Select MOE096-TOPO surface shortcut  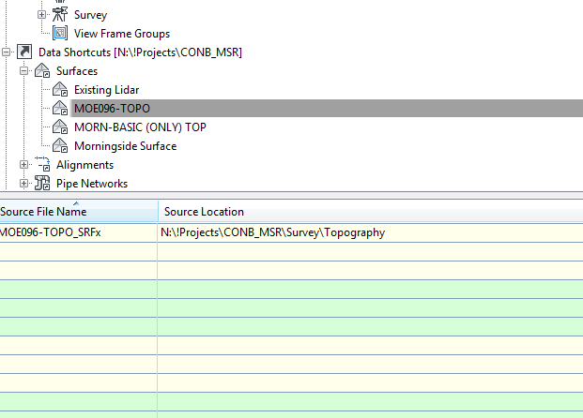tap(112, 109)
